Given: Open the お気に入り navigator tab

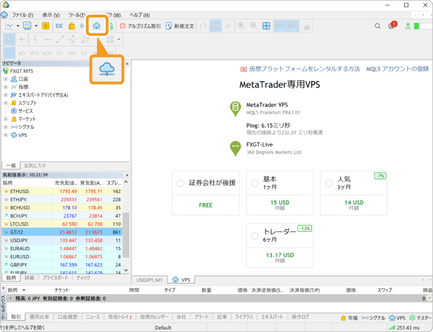Looking at the screenshot, I should [x=35, y=165].
